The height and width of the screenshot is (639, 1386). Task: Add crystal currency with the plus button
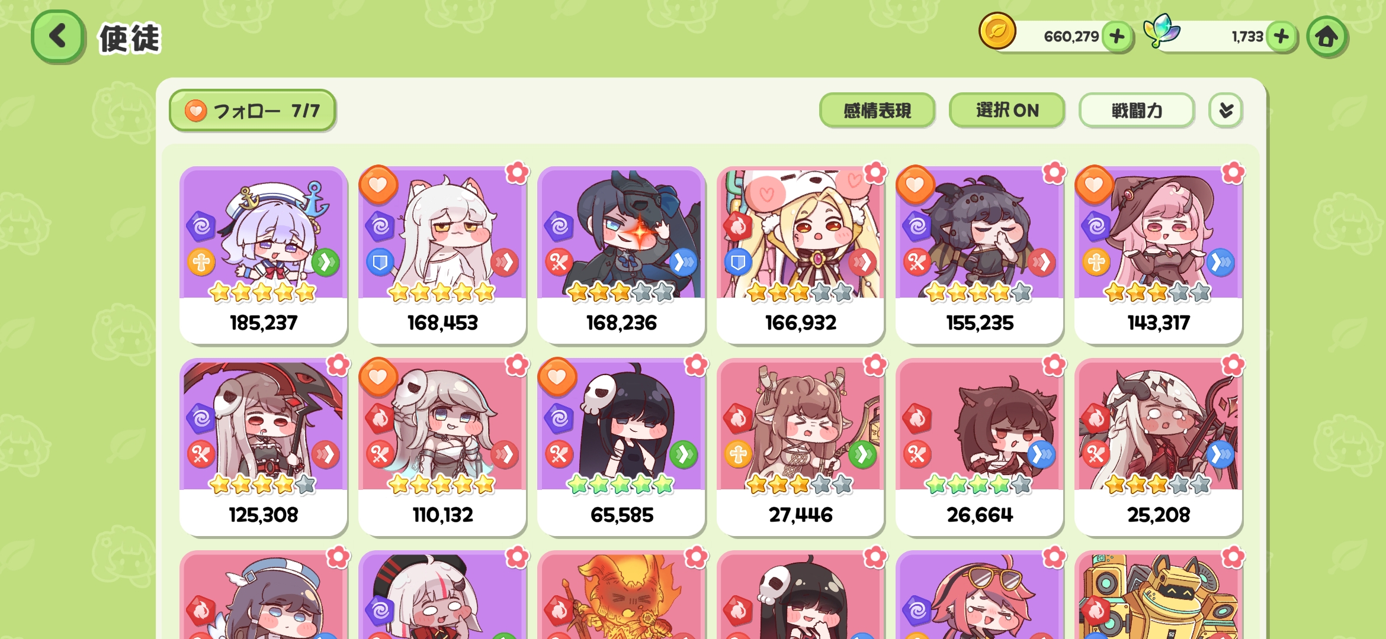[1281, 36]
